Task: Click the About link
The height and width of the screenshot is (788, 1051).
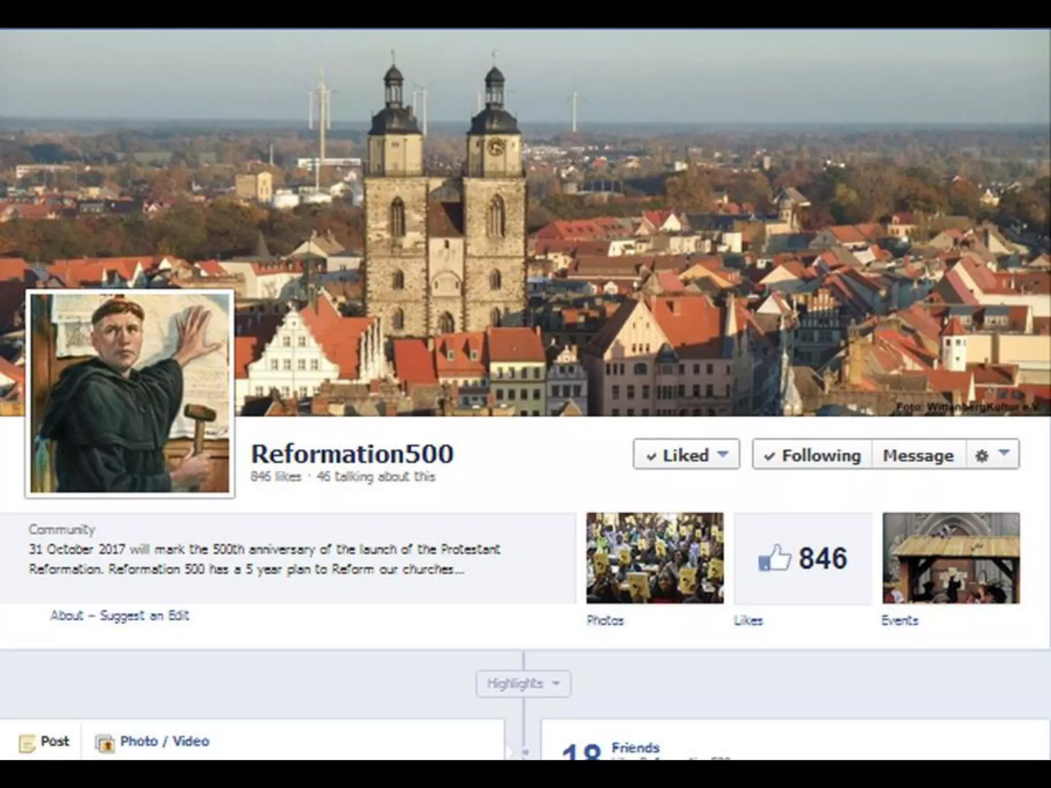Action: point(67,615)
